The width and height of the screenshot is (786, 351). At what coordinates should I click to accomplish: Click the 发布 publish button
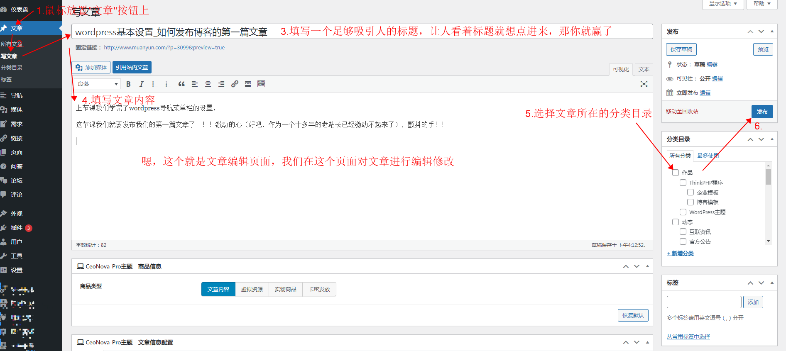pos(762,112)
